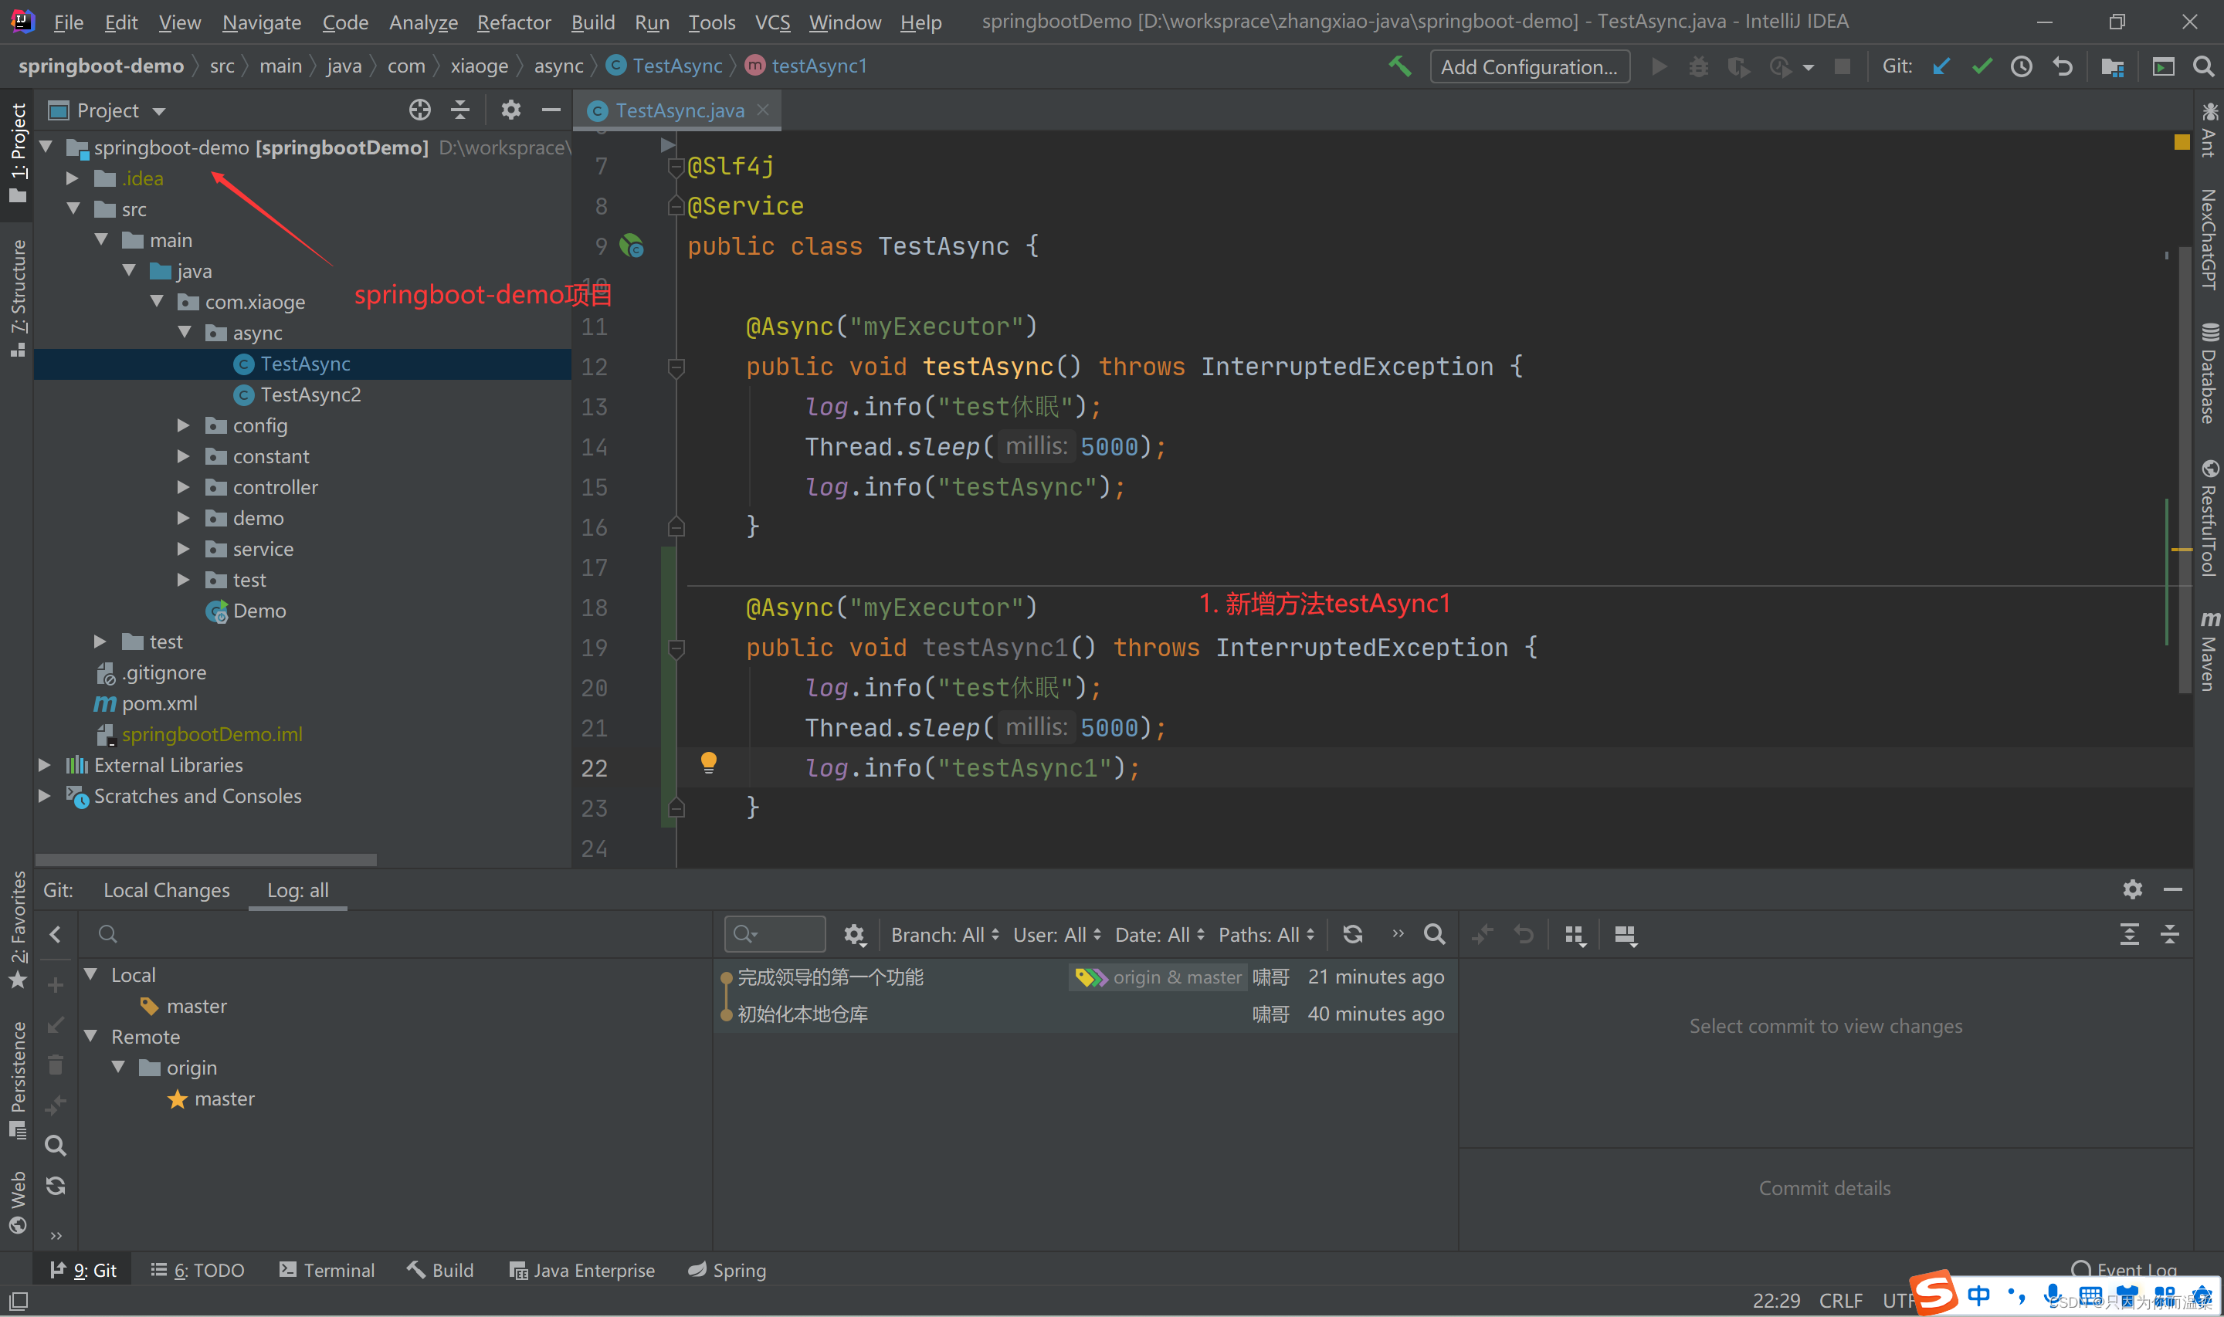Refresh the Git log list
2224x1317 pixels.
[1352, 935]
